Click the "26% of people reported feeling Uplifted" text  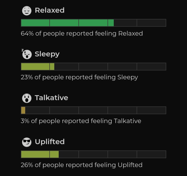pos(82,165)
